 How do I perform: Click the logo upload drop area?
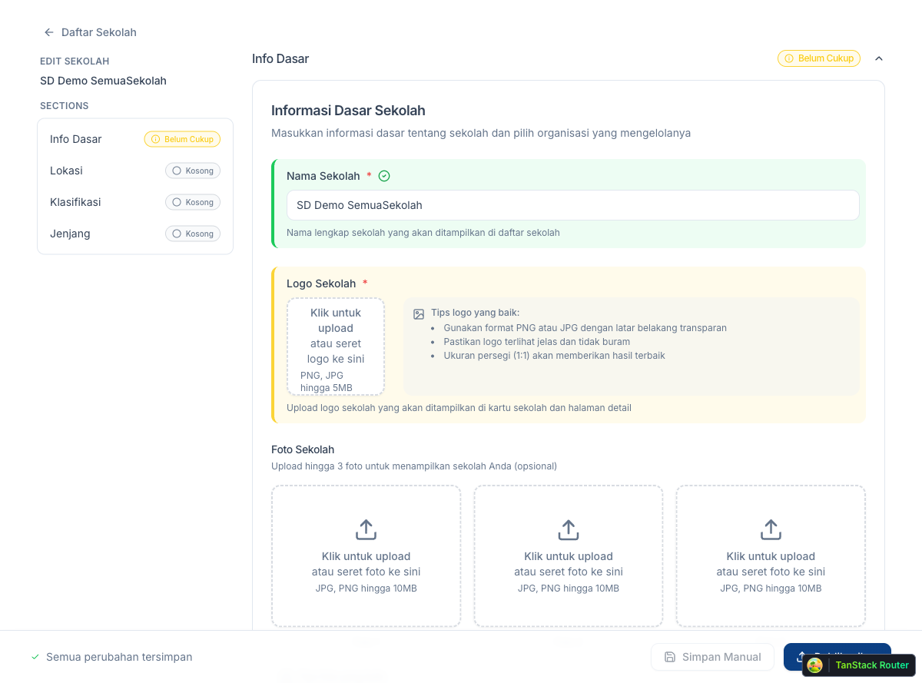tap(336, 346)
